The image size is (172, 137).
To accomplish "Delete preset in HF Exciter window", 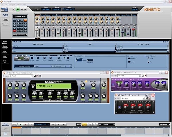I will point(149,98).
